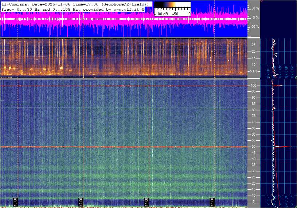Image resolution: width=297 pixels, height=208 pixels.
Task: Select the 14:00 time marker label
Action: tap(146, 202)
